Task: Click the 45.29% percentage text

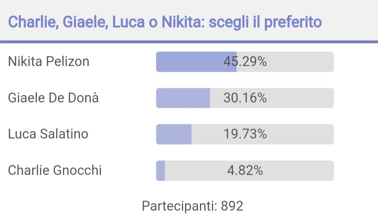Action: point(245,62)
